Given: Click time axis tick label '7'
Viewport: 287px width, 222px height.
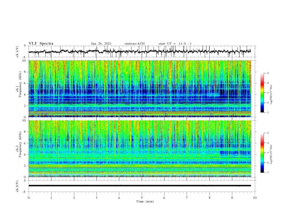Looking at the screenshot, I should (187, 198).
